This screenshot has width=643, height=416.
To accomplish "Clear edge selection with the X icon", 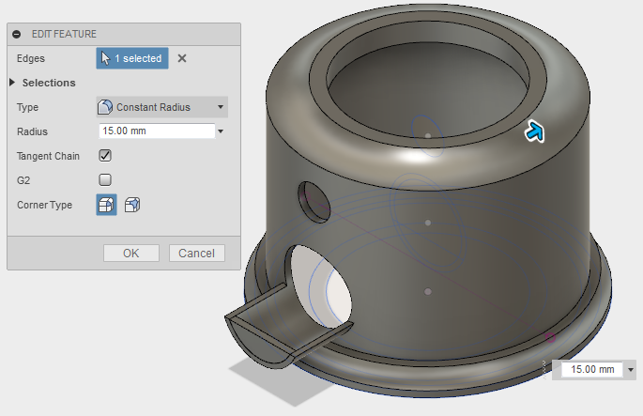I will pyautogui.click(x=182, y=58).
